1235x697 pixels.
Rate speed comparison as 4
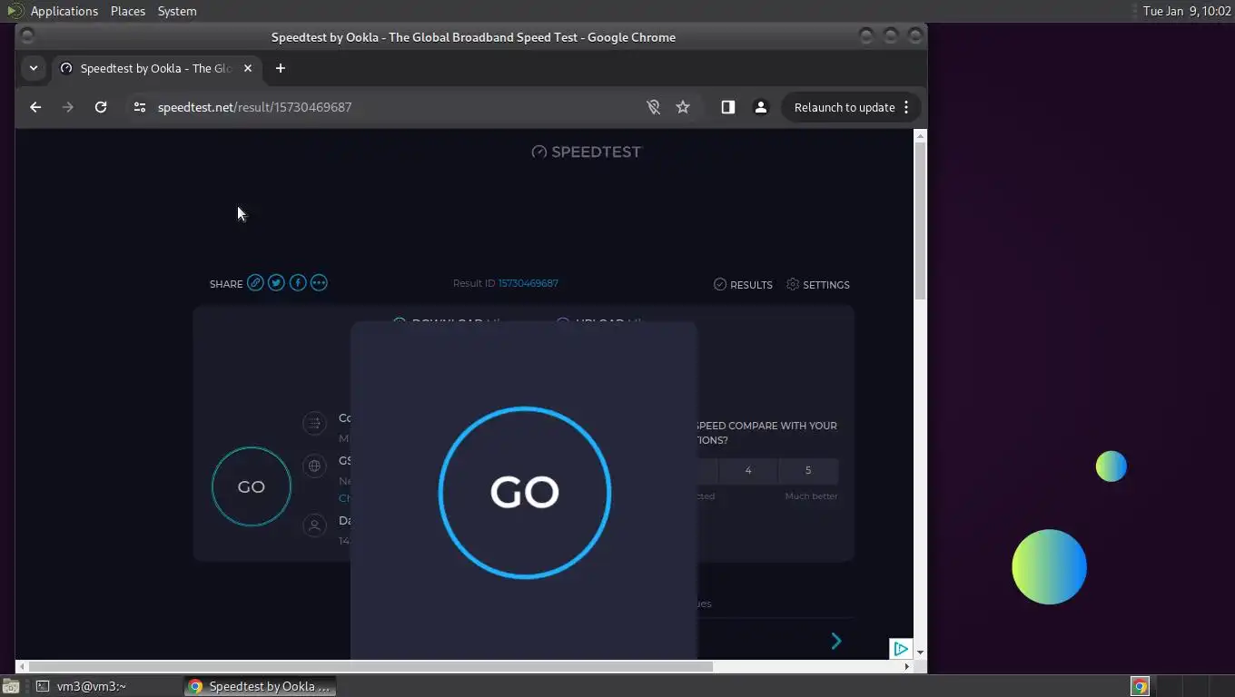(x=748, y=470)
